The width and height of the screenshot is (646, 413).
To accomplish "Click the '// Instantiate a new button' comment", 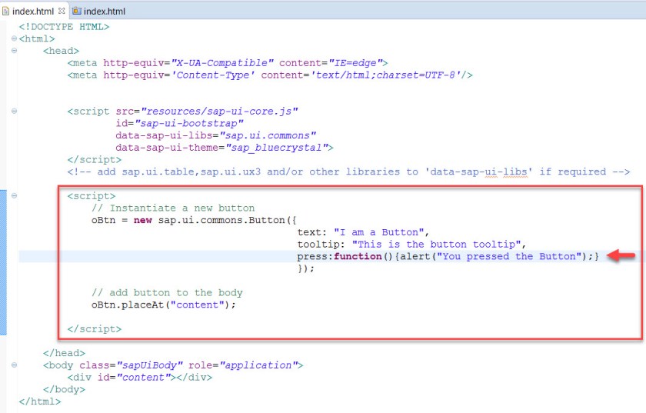I will tap(173, 208).
